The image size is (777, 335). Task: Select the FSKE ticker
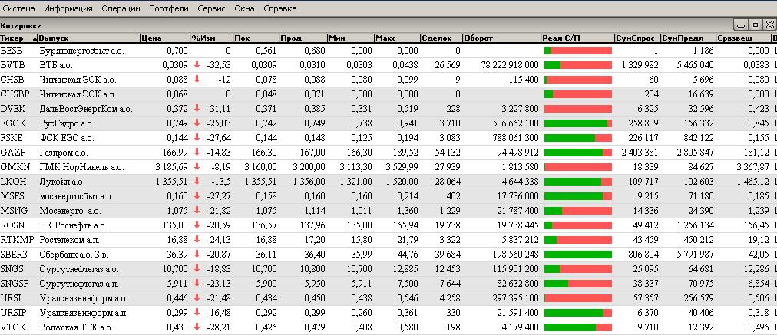point(12,138)
